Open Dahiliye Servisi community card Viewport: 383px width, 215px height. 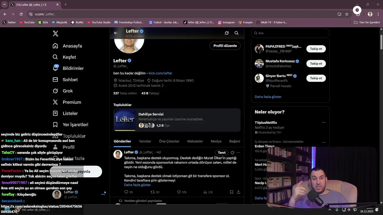[177, 120]
